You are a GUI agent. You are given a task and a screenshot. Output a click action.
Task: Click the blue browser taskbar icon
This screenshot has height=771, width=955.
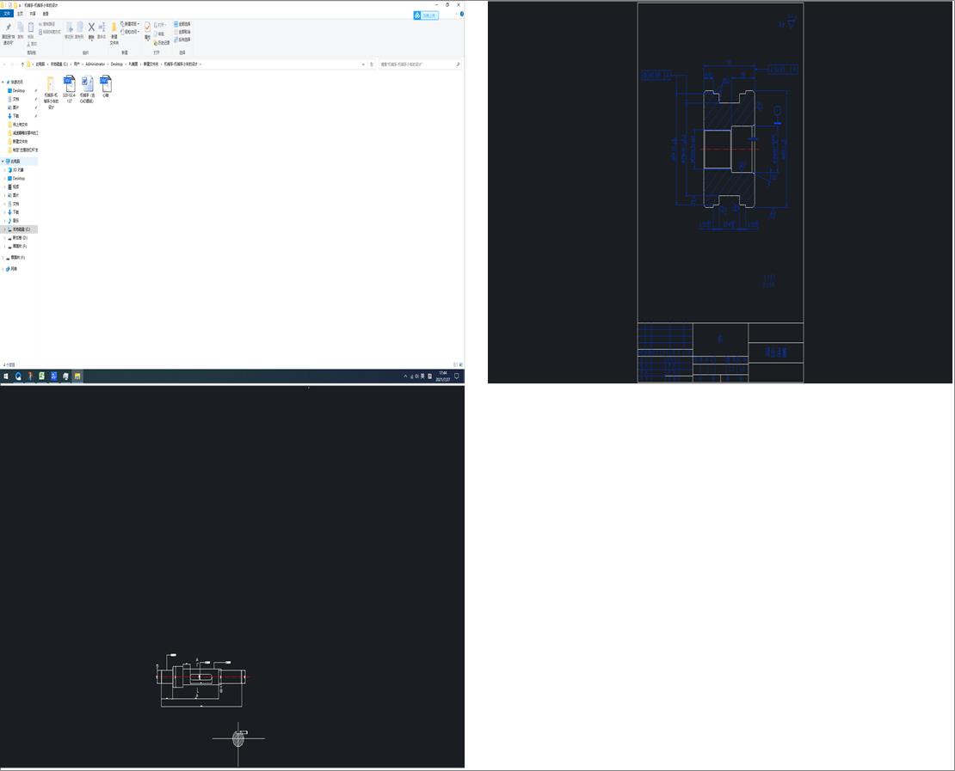click(18, 376)
